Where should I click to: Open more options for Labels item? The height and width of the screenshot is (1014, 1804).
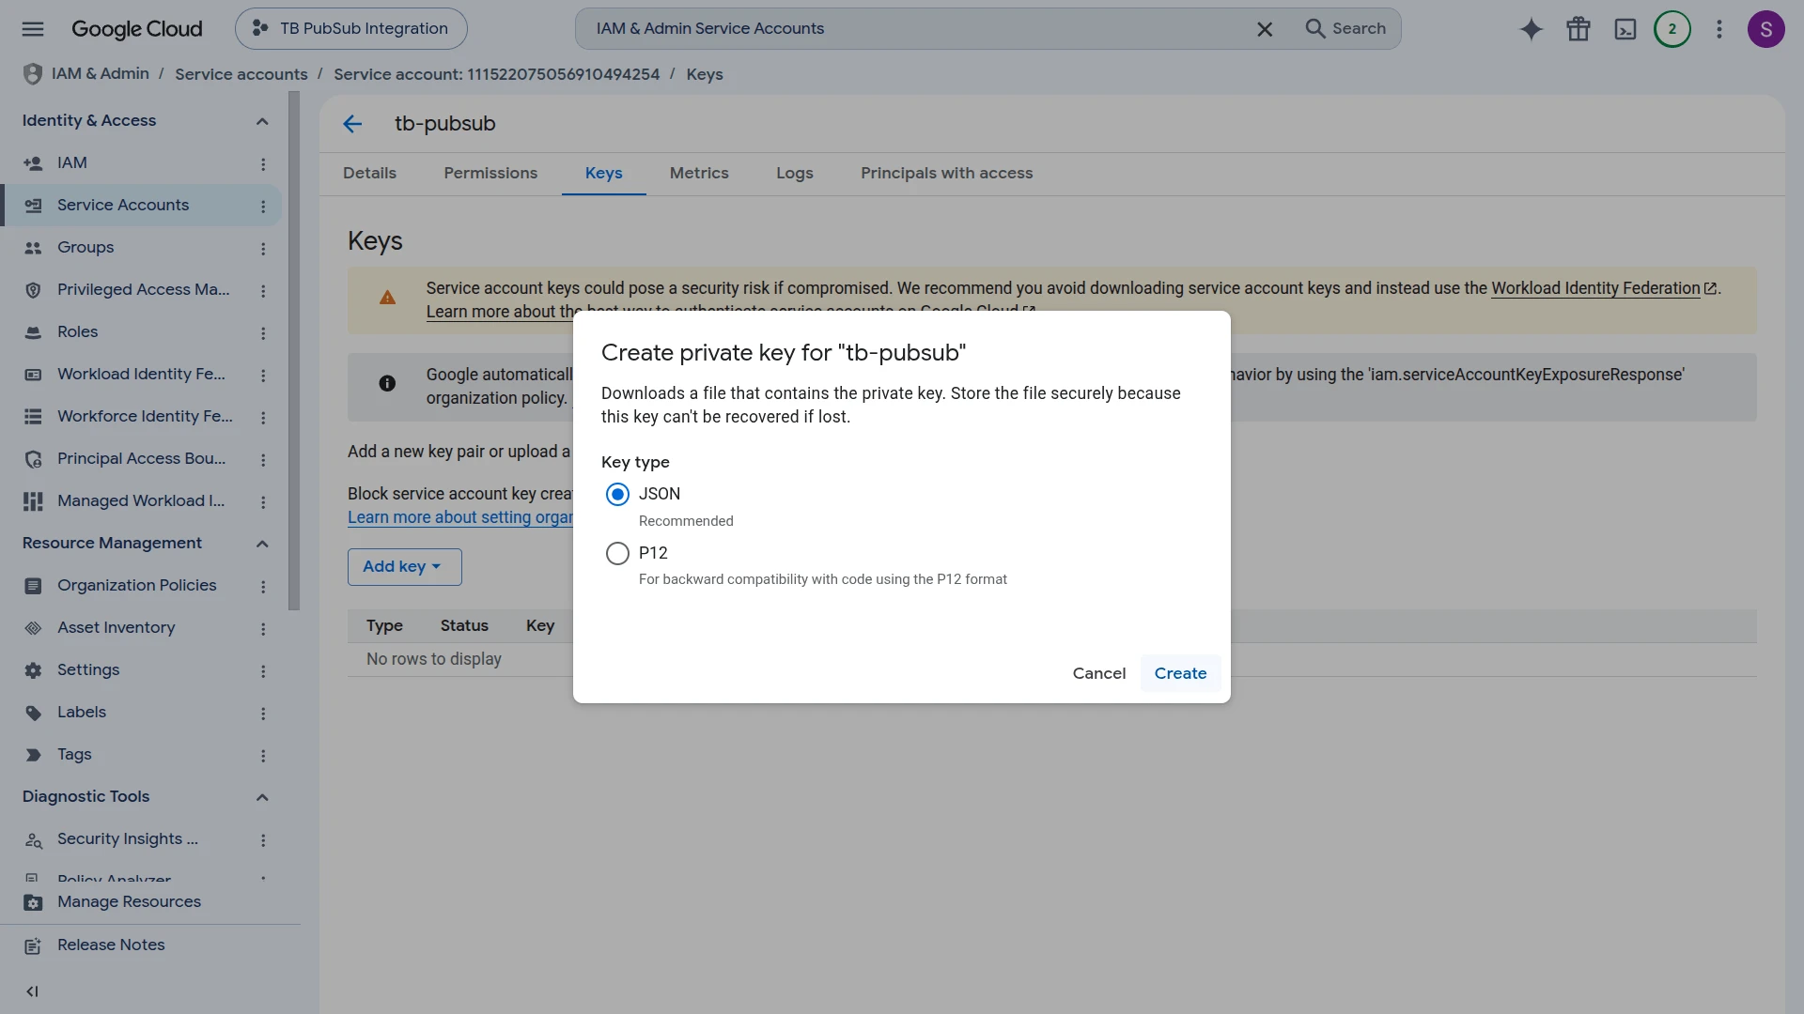pos(263,713)
